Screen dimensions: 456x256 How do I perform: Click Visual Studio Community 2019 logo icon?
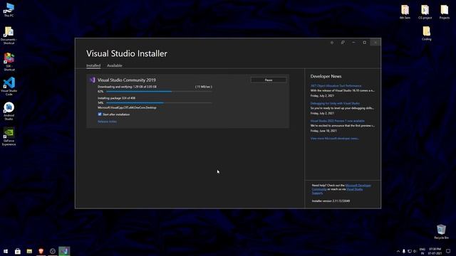click(x=93, y=80)
